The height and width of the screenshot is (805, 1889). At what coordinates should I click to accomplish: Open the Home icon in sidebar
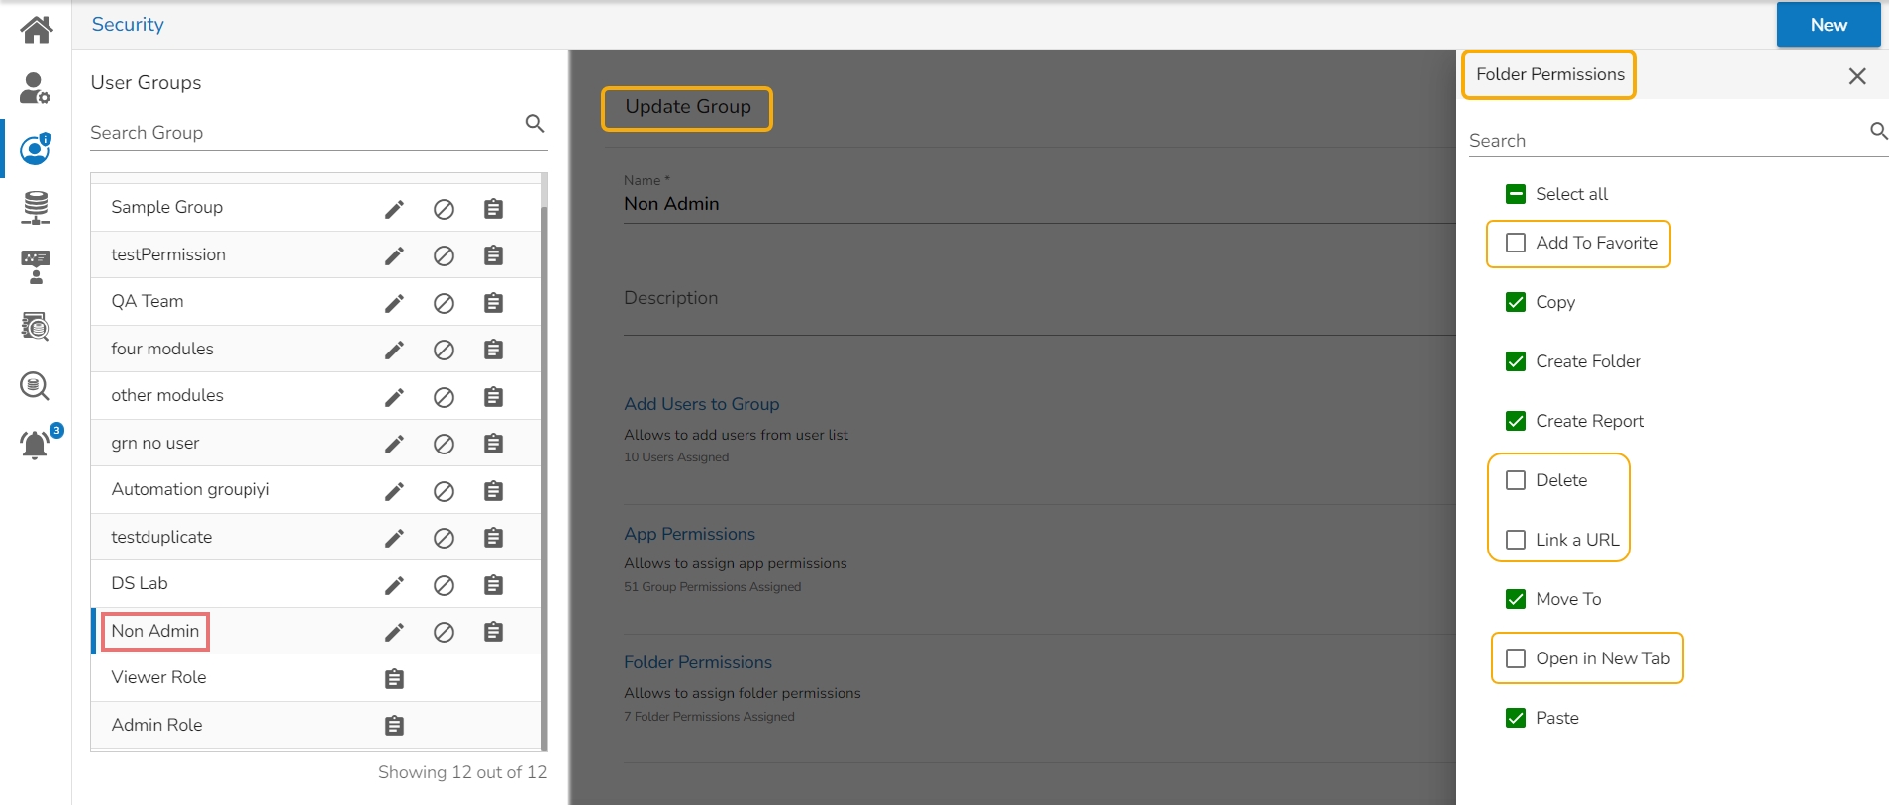[36, 30]
